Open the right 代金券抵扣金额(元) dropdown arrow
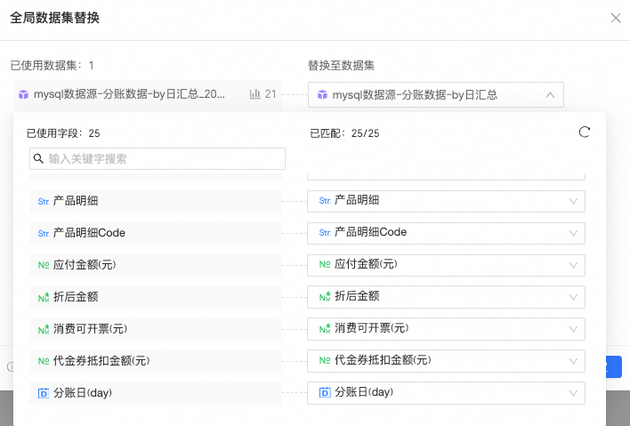This screenshot has width=630, height=426. pos(573,361)
